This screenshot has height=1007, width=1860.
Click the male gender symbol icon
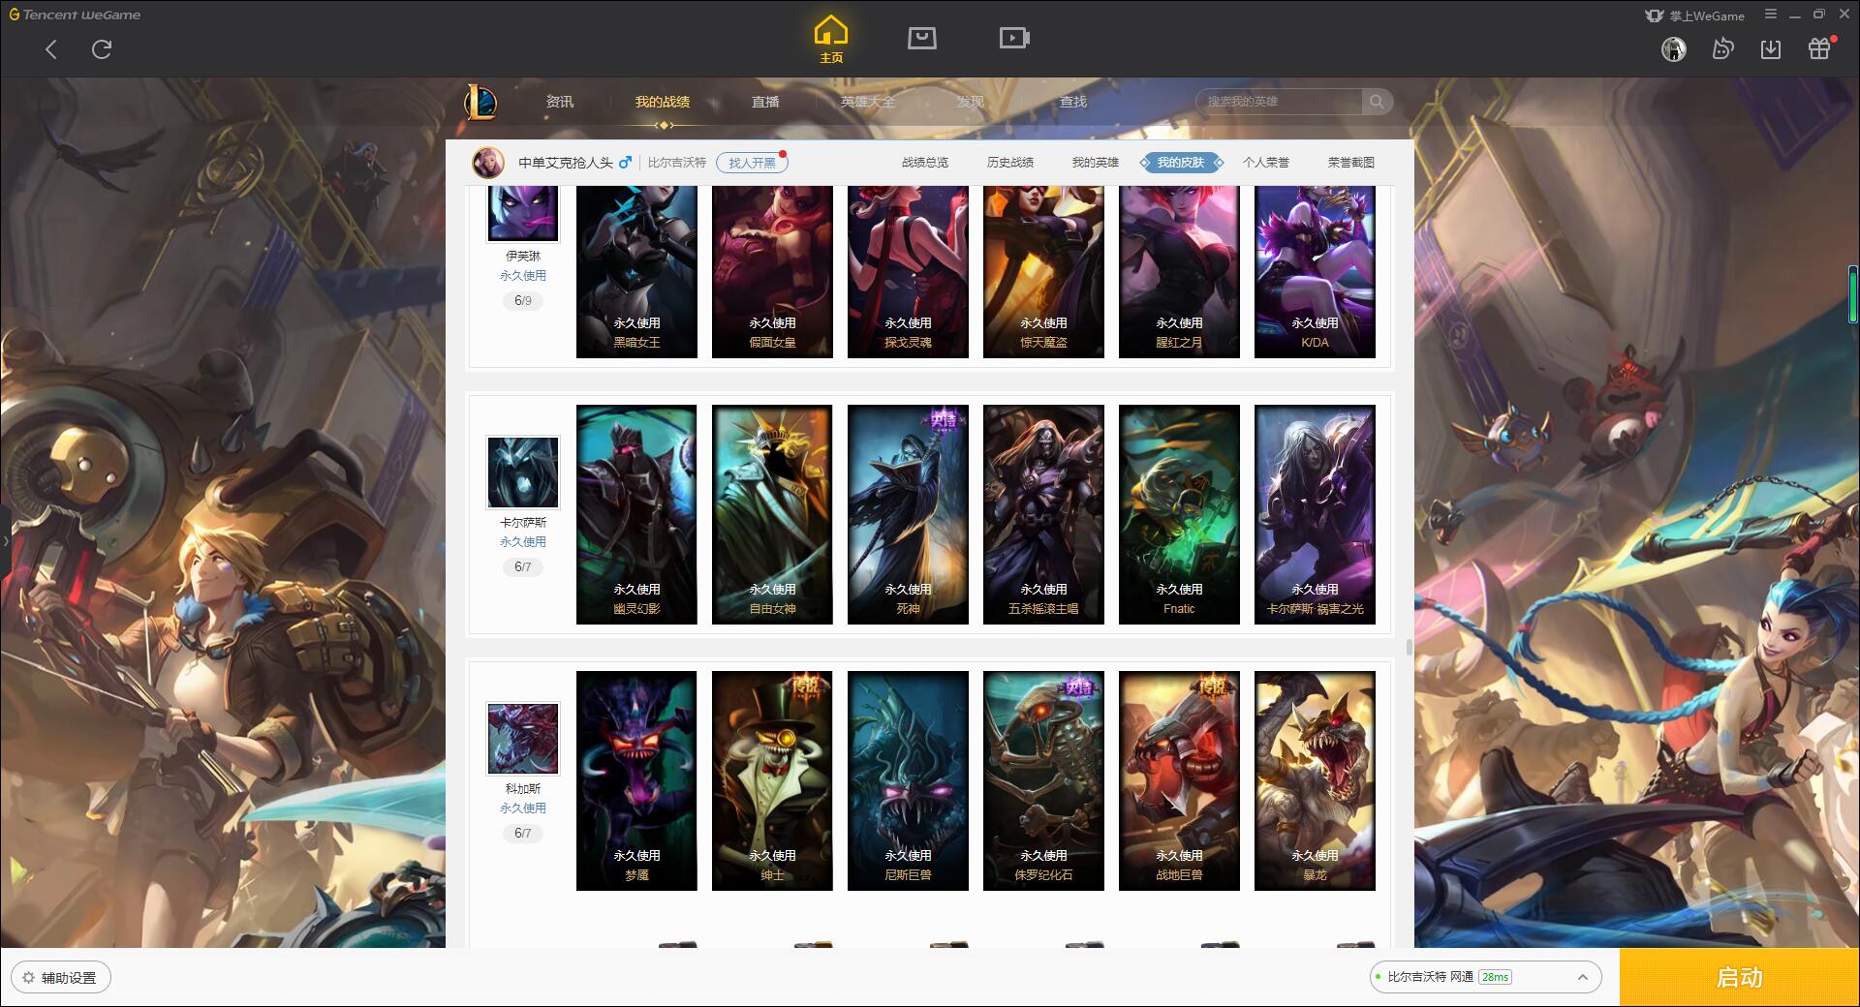625,163
